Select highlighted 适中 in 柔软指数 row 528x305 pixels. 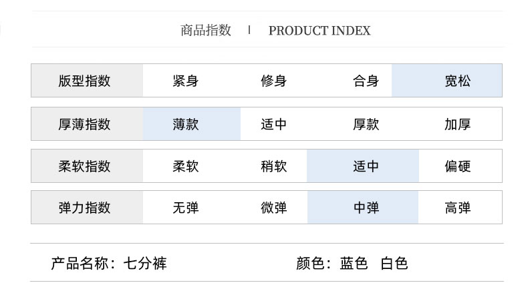[366, 166]
